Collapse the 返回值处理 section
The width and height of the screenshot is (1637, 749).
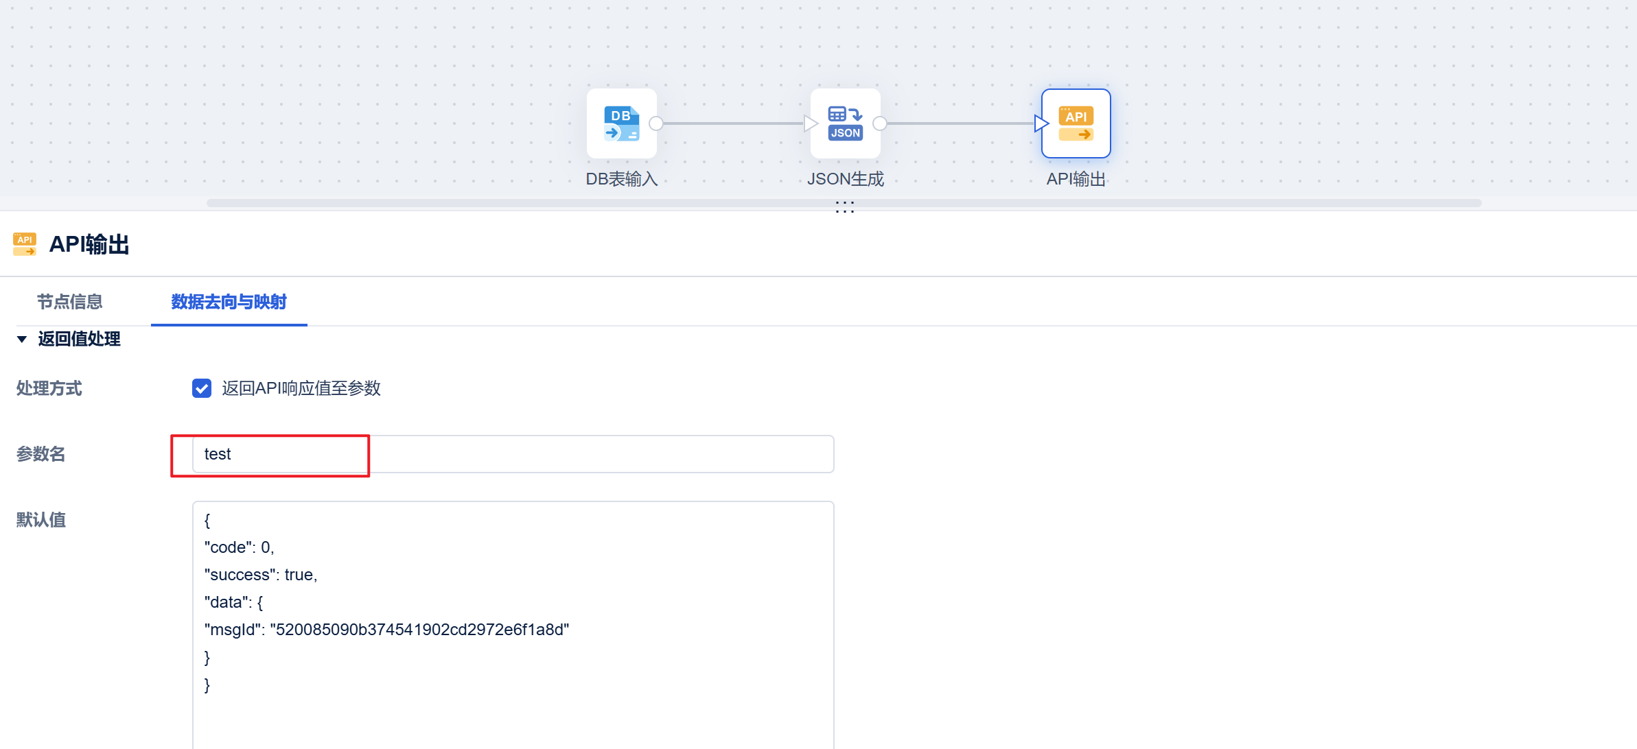[22, 339]
